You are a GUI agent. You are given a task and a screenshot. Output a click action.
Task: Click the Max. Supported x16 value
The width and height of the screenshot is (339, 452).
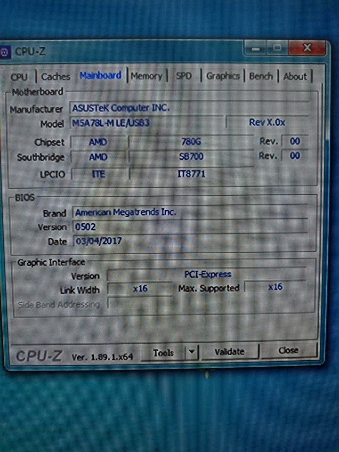pos(275,287)
